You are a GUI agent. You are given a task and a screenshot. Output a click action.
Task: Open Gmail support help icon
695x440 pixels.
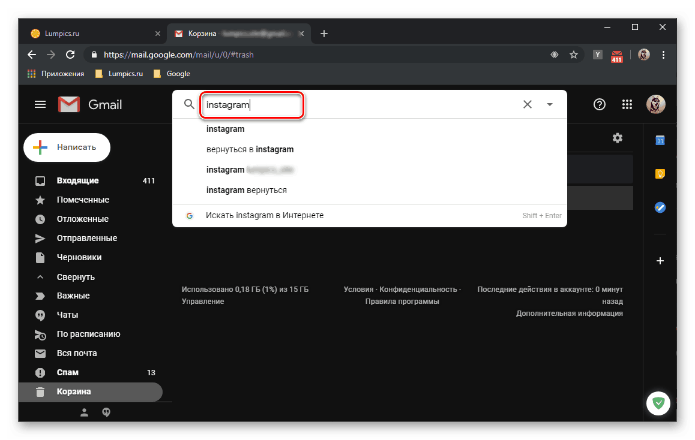point(599,104)
